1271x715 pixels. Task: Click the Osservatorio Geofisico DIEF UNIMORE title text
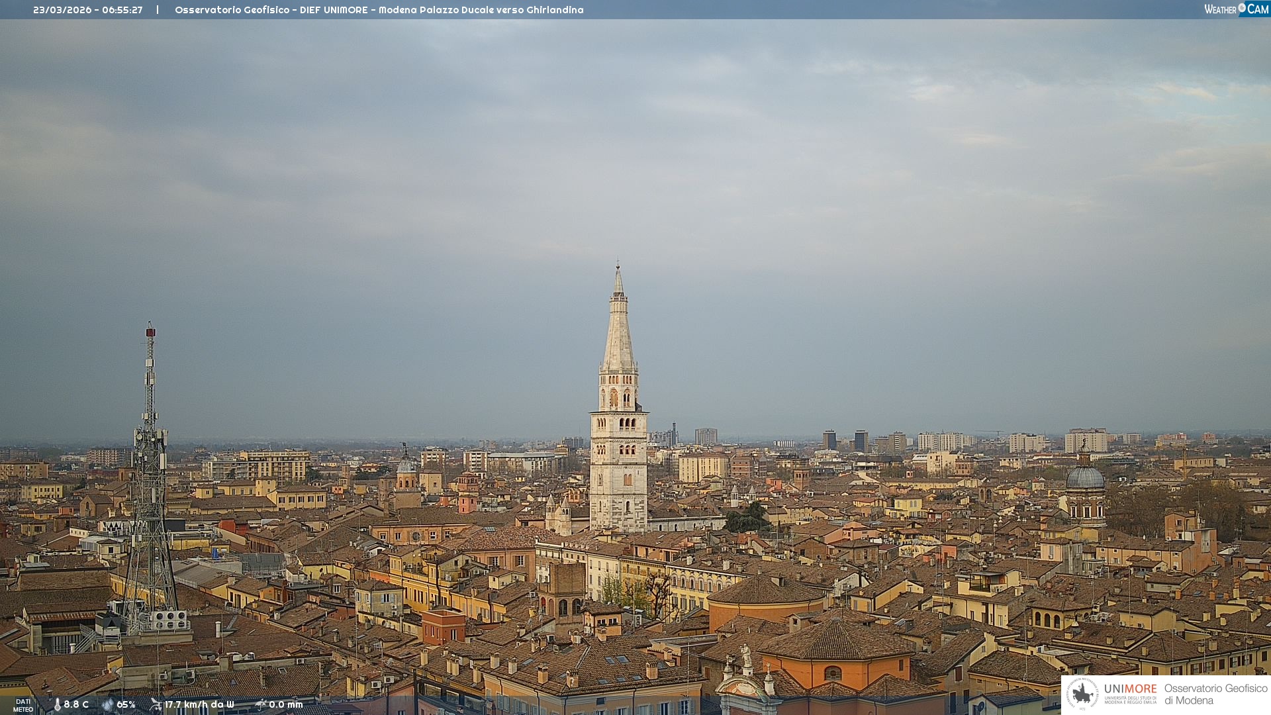(x=379, y=10)
